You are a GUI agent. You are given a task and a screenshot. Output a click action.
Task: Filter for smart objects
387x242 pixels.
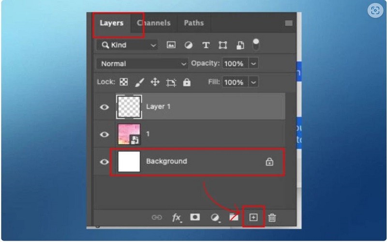coord(240,45)
